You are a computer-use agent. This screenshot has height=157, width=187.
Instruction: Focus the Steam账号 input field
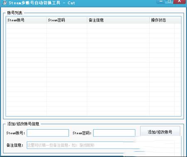click(x=48, y=133)
